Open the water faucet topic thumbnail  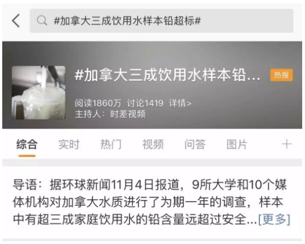[38, 92]
